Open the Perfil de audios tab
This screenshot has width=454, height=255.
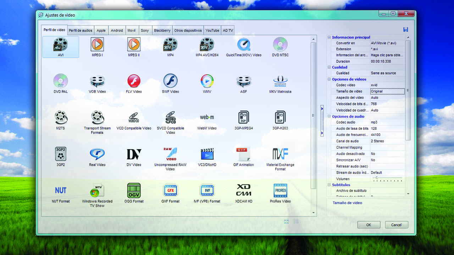pyautogui.click(x=81, y=30)
